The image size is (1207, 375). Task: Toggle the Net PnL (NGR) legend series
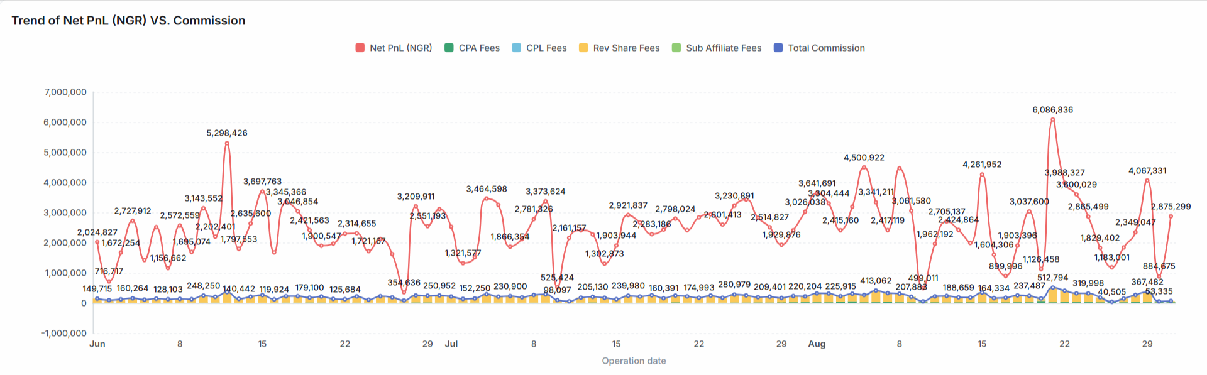(394, 48)
